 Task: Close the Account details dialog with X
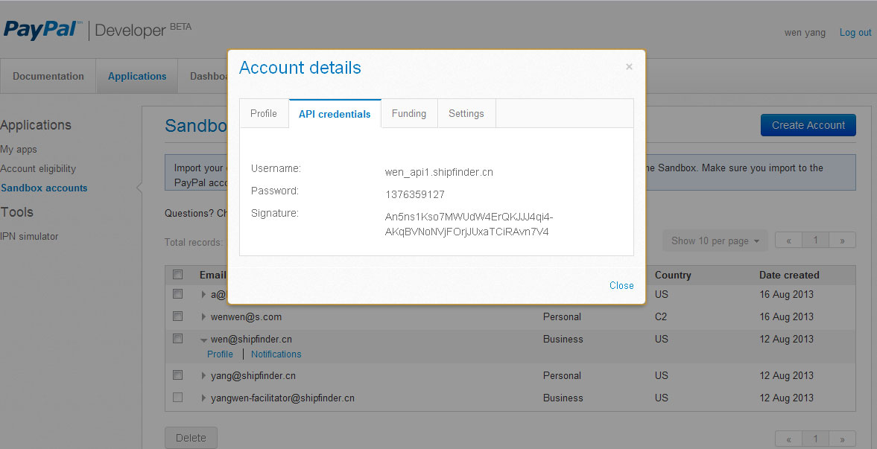tap(629, 67)
